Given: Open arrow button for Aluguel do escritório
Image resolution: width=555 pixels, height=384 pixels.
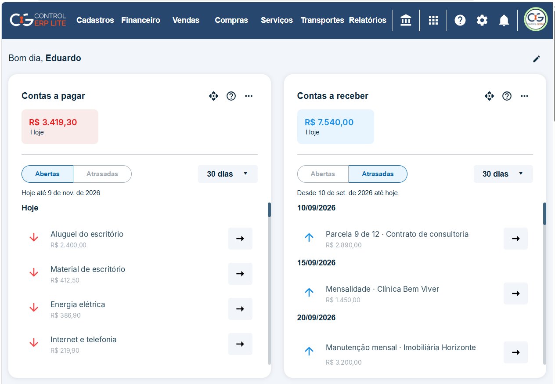Looking at the screenshot, I should [240, 239].
